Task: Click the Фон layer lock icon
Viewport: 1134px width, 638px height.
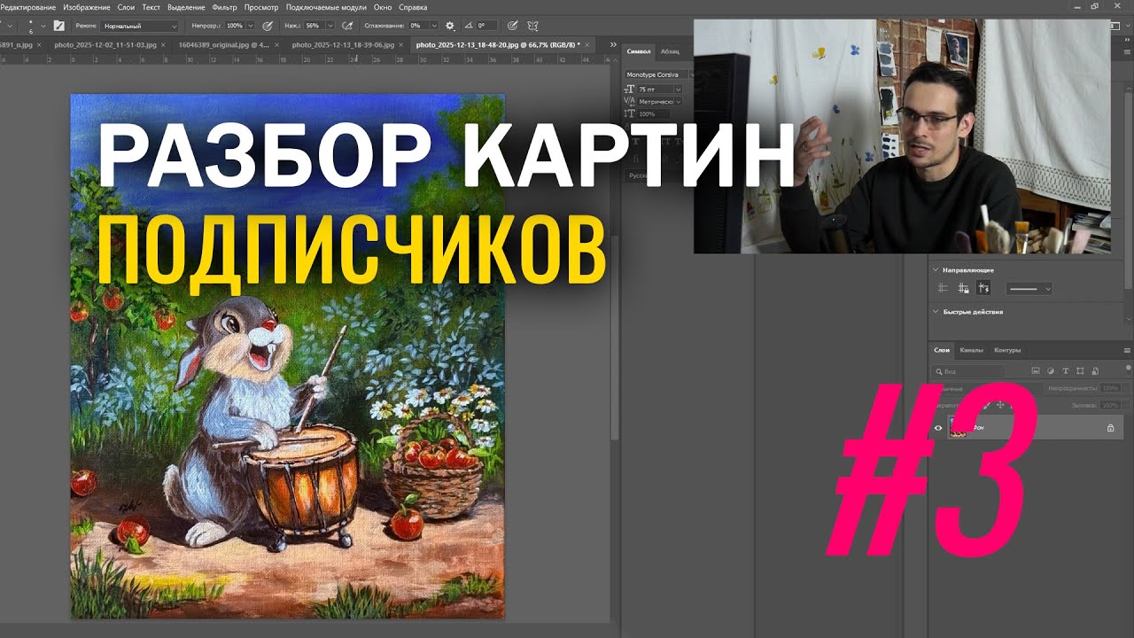Action: [x=1110, y=428]
